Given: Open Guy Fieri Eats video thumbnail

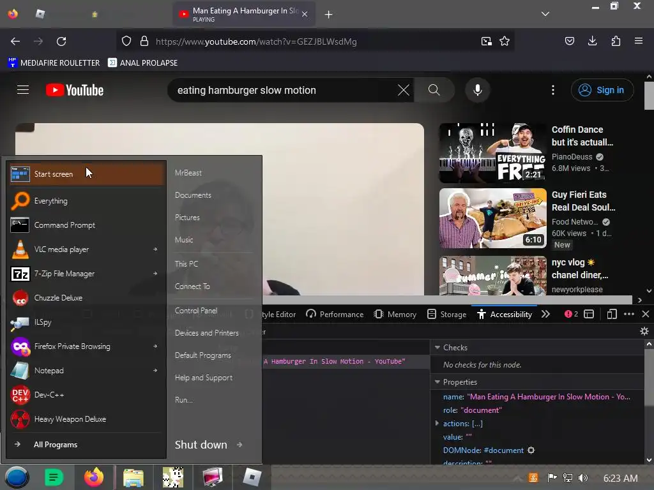Looking at the screenshot, I should [x=492, y=218].
